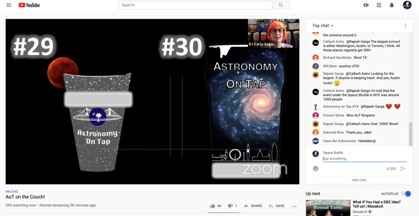Focus the Search input field
This screenshot has width=419, height=216.
[196, 5]
